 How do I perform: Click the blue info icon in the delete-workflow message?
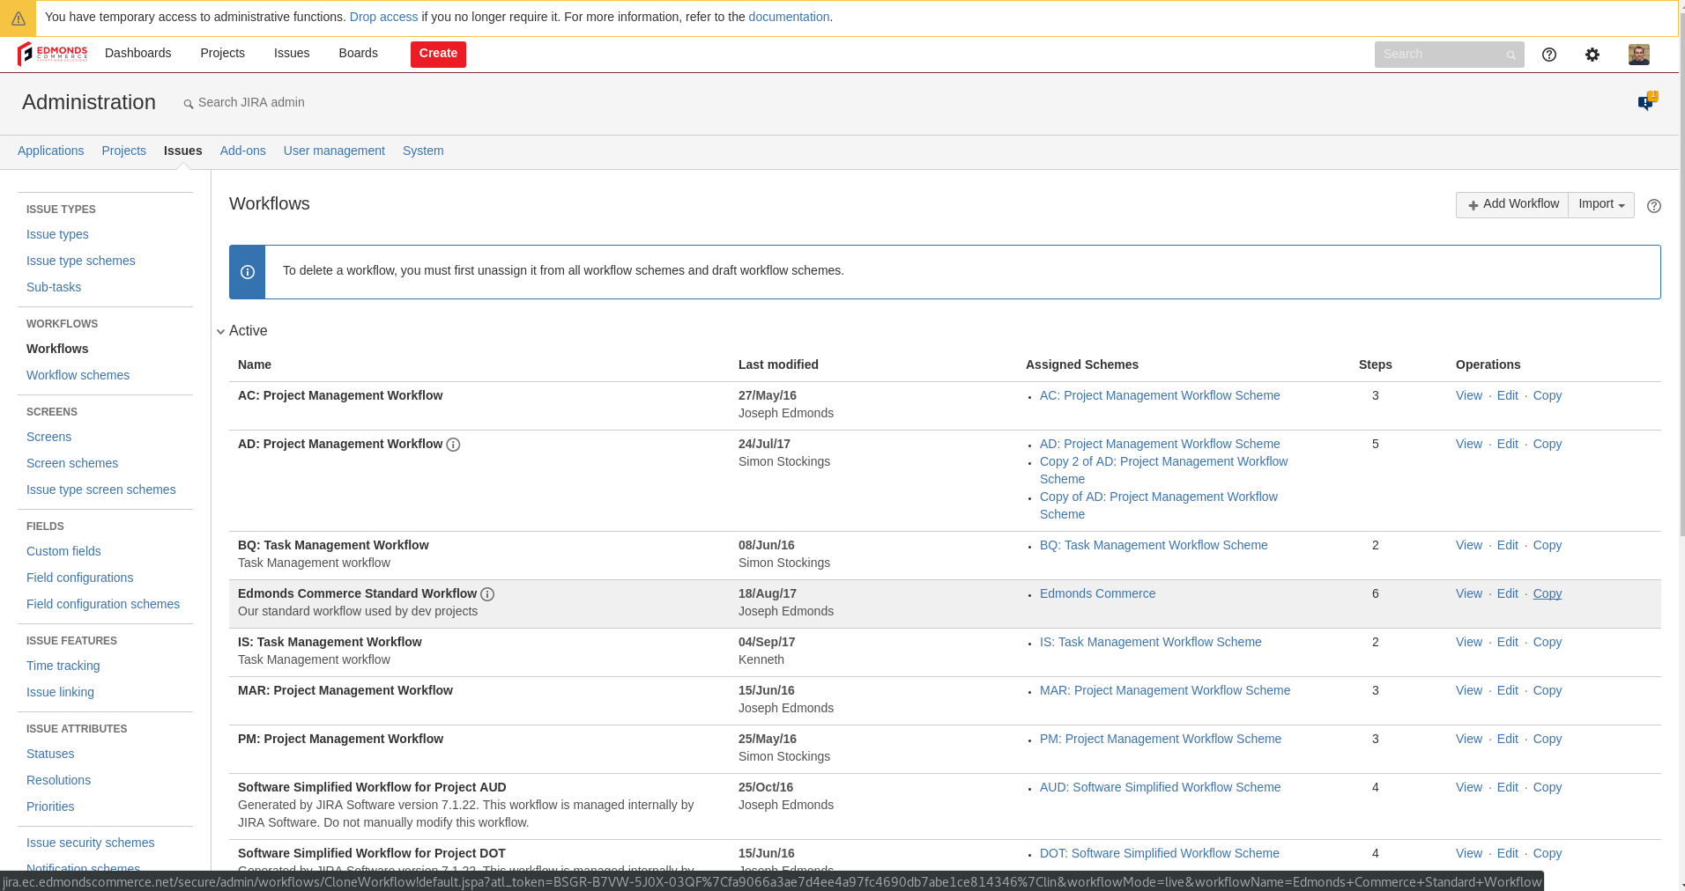(x=248, y=272)
